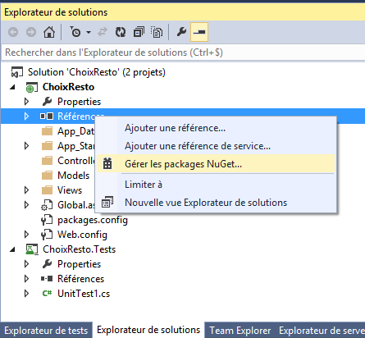
Task: Expand UnitTest1.cs node
Action: [26, 294]
